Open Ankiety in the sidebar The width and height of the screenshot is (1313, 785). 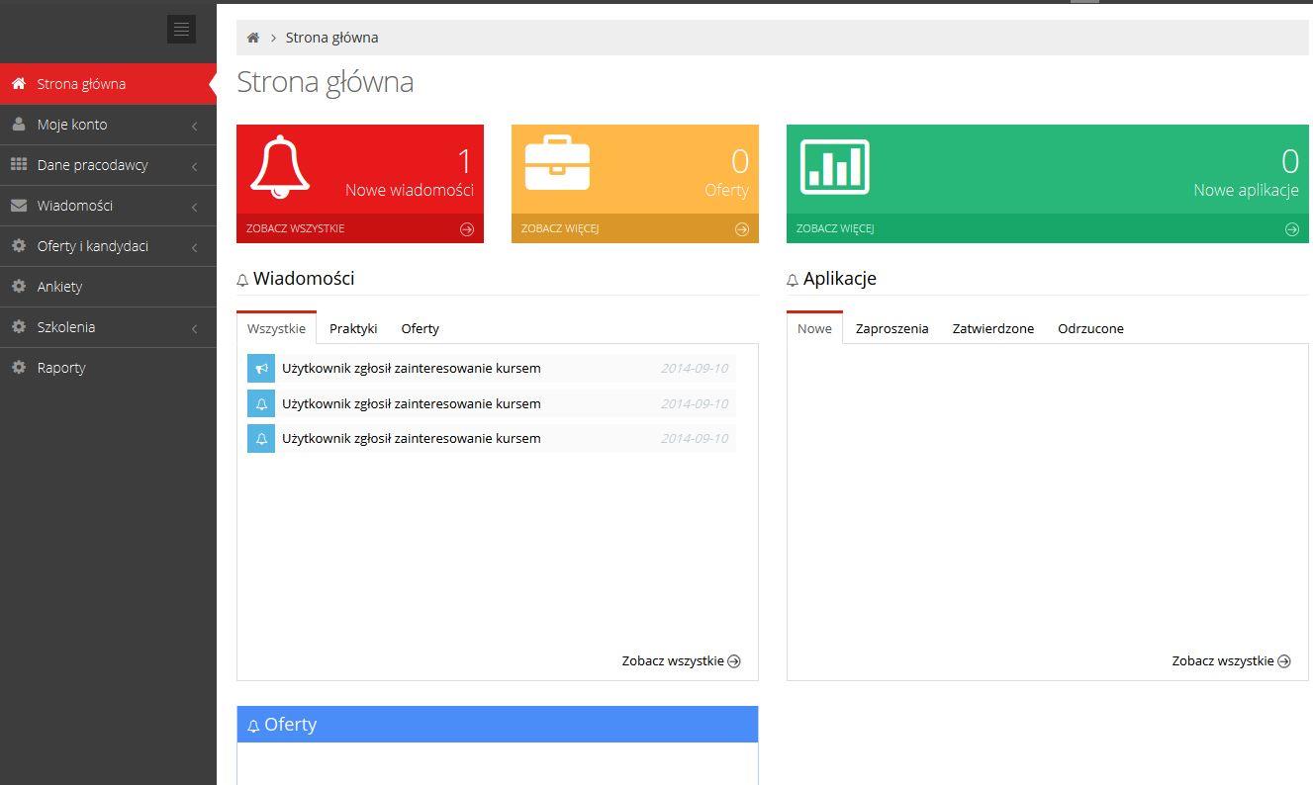(x=108, y=287)
